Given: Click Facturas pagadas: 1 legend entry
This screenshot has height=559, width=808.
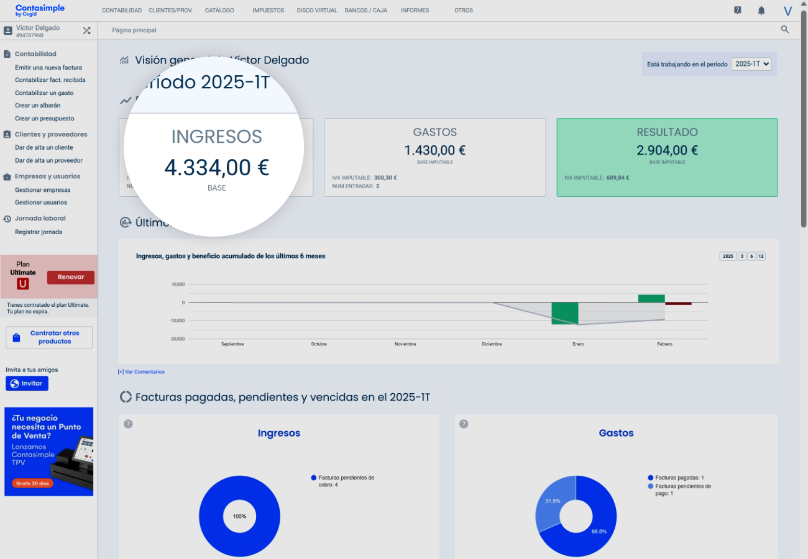Looking at the screenshot, I should [x=676, y=478].
